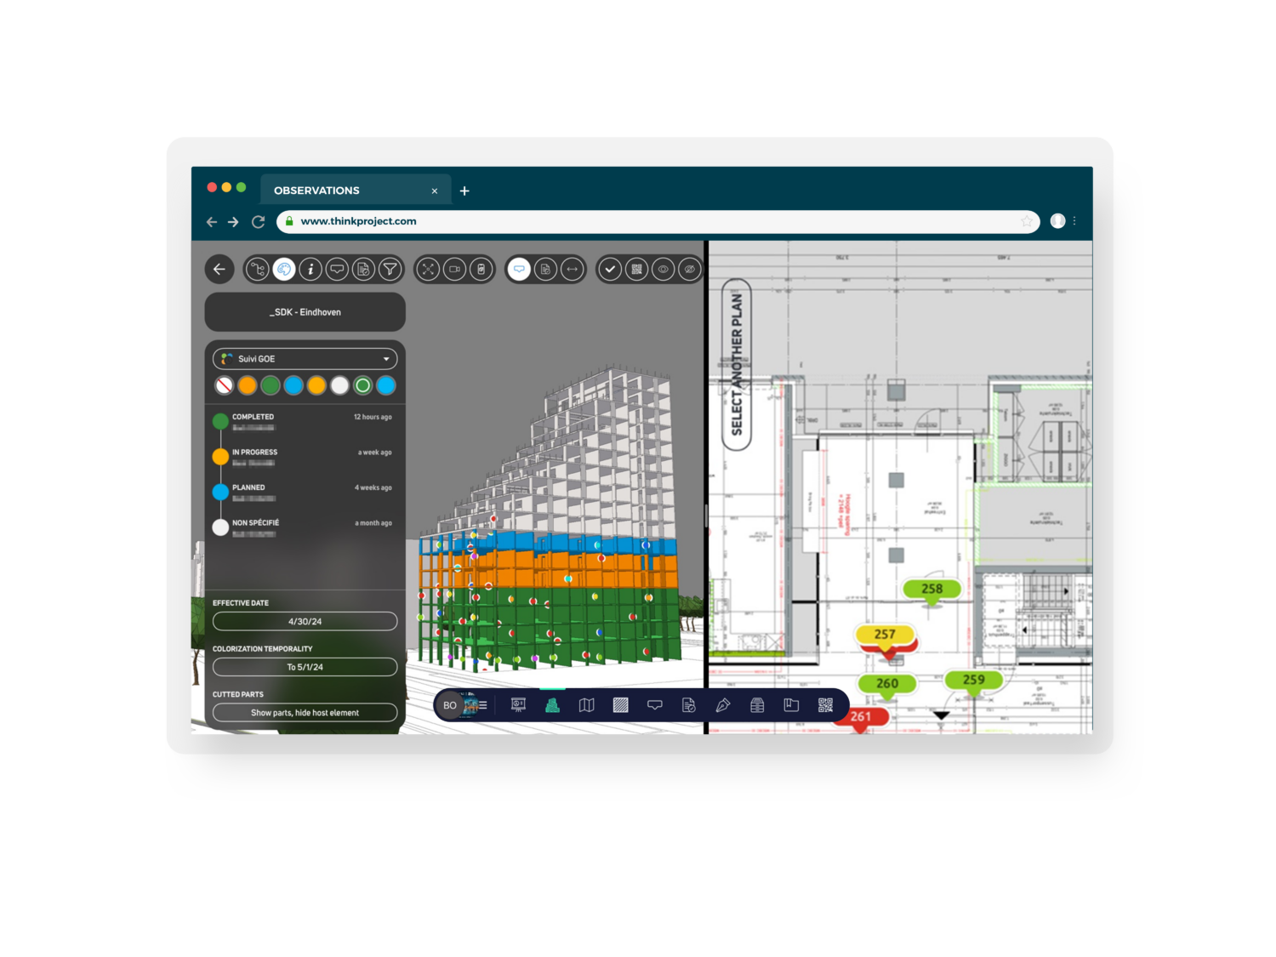Pick the green color swatch in palette row
1276x957 pixels.
click(x=271, y=386)
